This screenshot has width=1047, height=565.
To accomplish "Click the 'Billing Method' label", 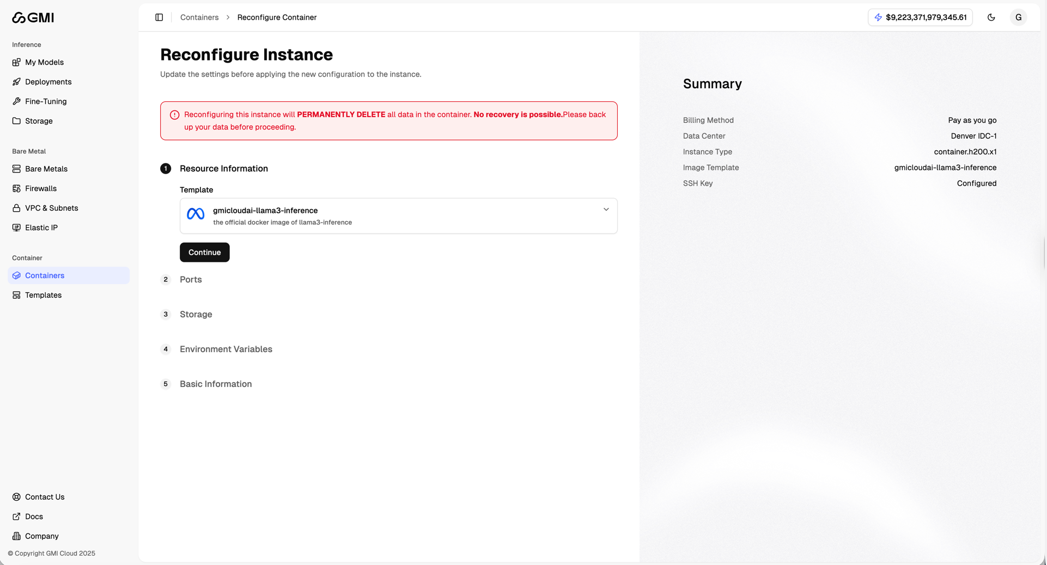I will tap(708, 120).
